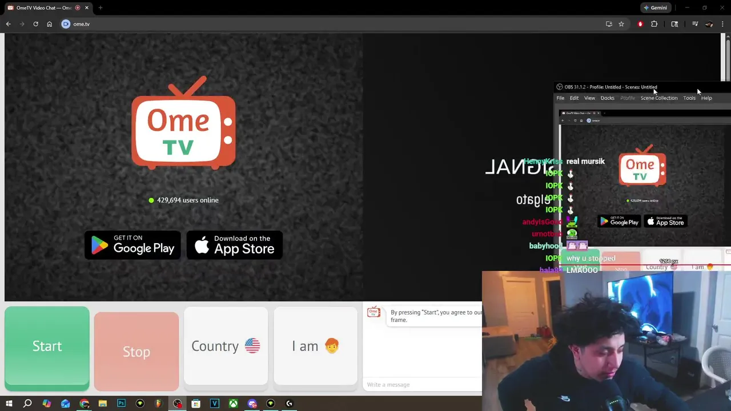Open Discord from the taskbar
731x411 pixels.
point(252,404)
